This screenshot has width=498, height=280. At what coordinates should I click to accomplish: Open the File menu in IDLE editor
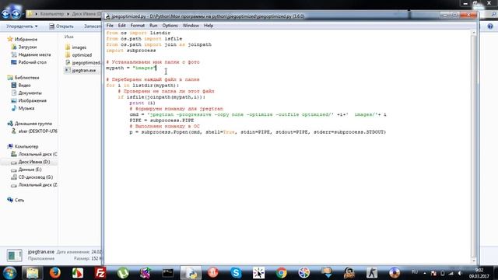point(110,26)
